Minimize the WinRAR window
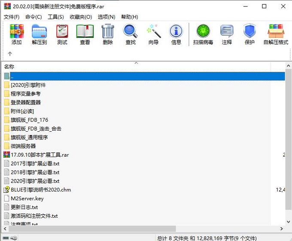 point(246,6)
